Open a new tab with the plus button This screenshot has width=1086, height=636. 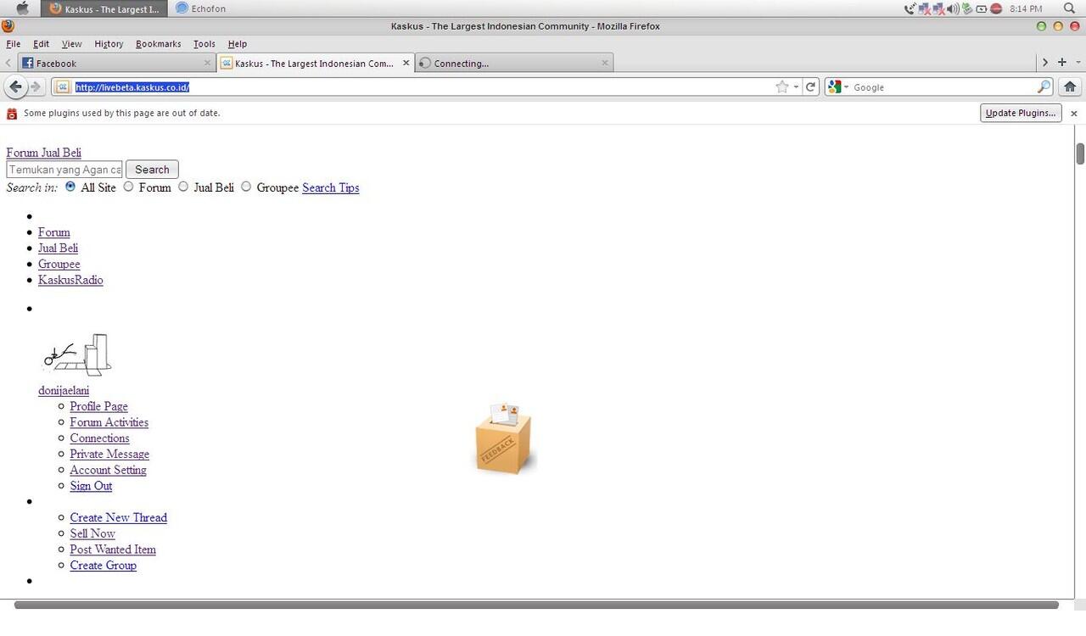(1061, 62)
